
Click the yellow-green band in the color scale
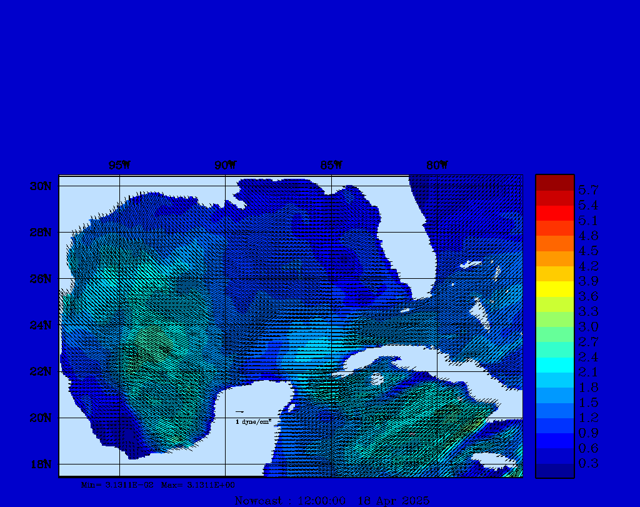pyautogui.click(x=555, y=304)
